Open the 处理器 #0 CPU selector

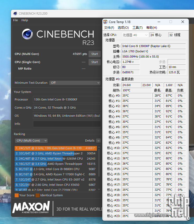coord(135,35)
